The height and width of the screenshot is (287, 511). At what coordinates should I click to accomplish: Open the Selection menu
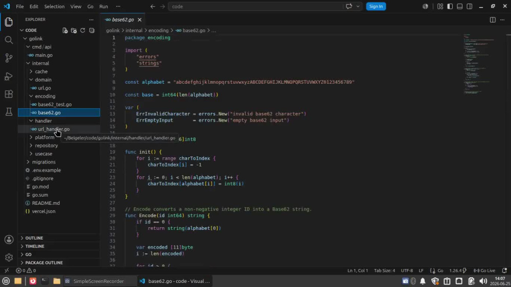tap(54, 7)
